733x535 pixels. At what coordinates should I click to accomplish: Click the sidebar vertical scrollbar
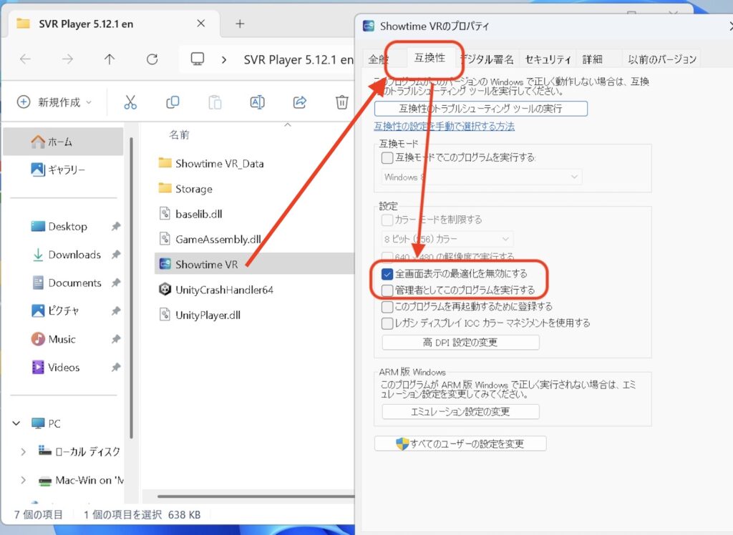point(132,288)
